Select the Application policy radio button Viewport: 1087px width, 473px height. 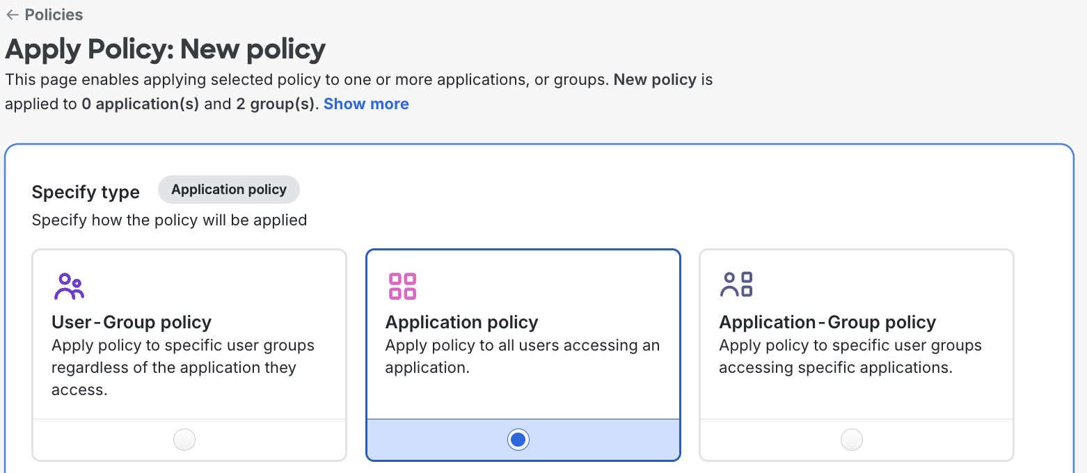pyautogui.click(x=518, y=439)
